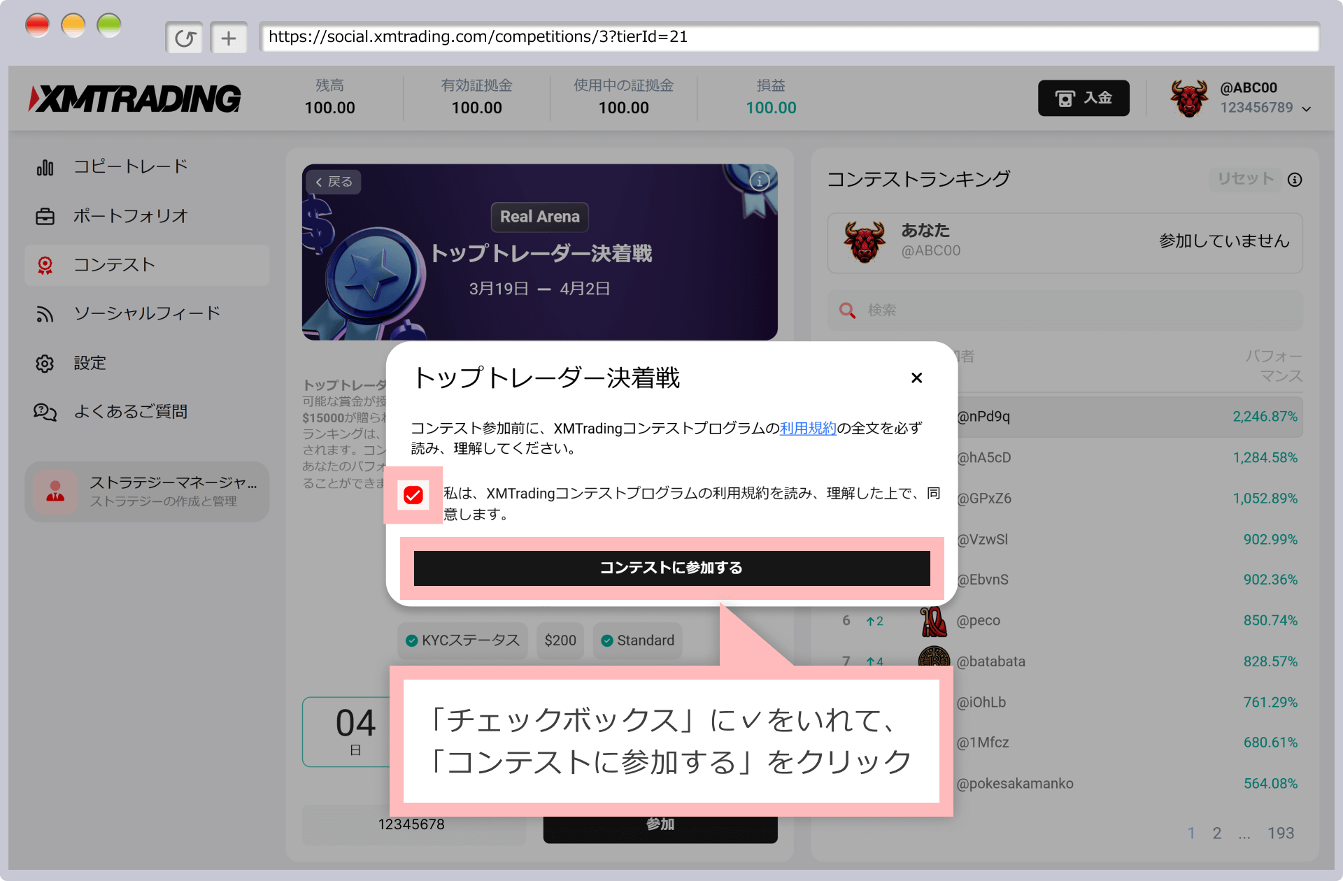Click the 戻る back button on the banner
This screenshot has height=881, width=1343.
point(334,182)
